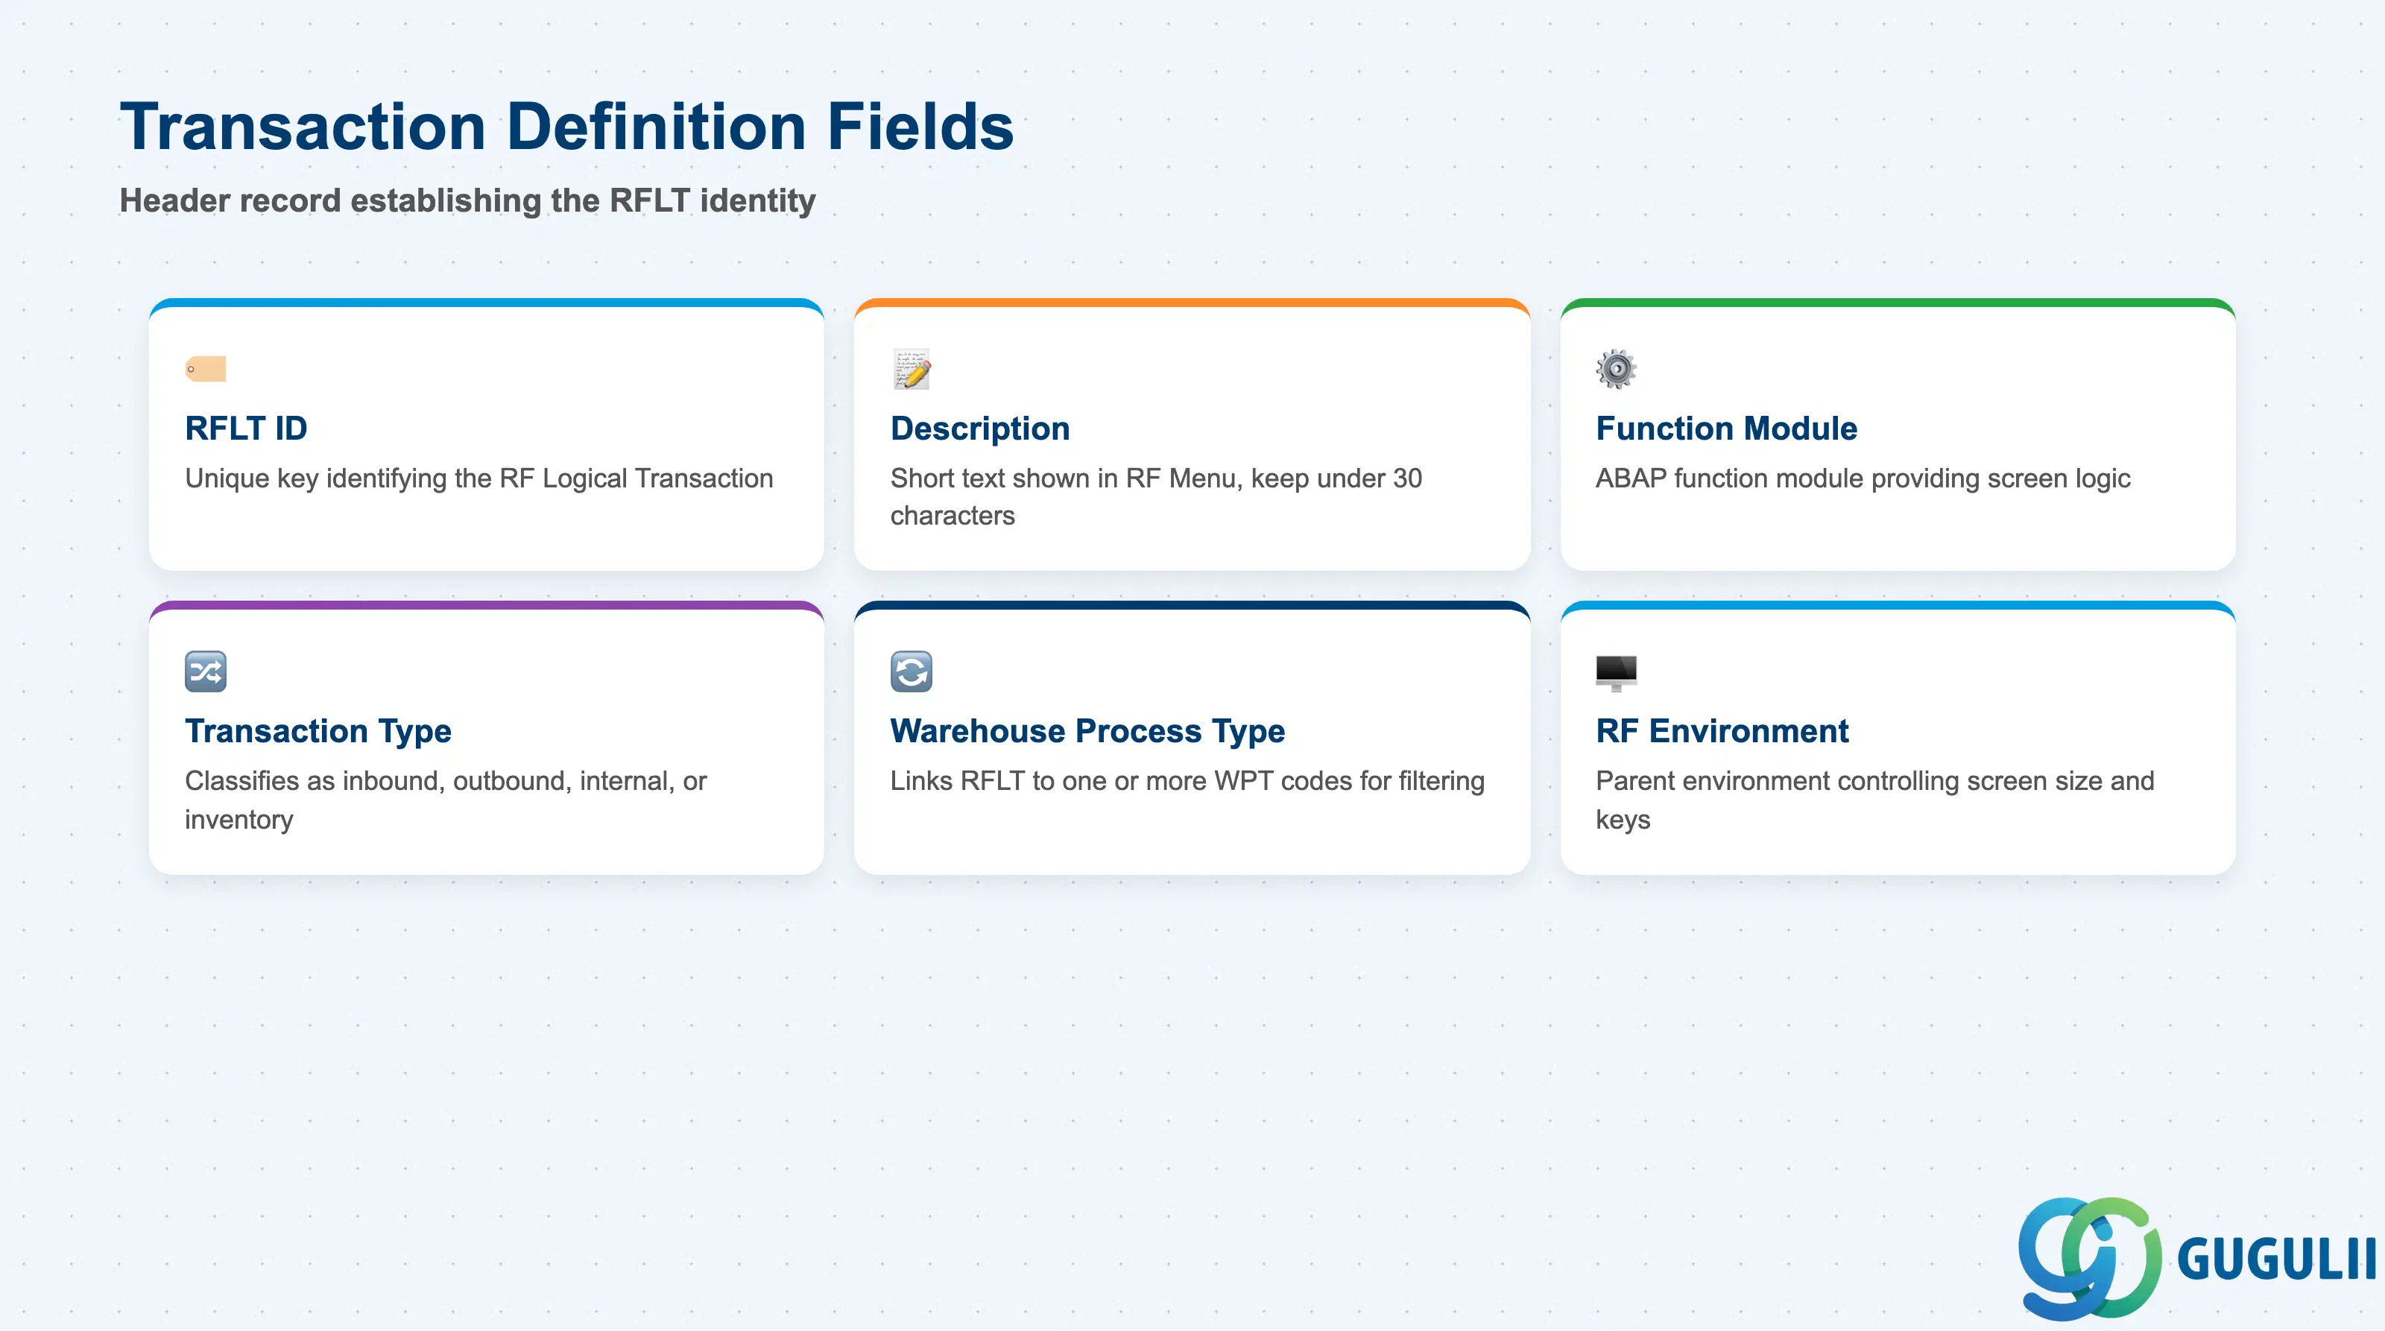Click the shuffle arrows icon above Transaction Type
2385x1331 pixels.
pos(206,672)
